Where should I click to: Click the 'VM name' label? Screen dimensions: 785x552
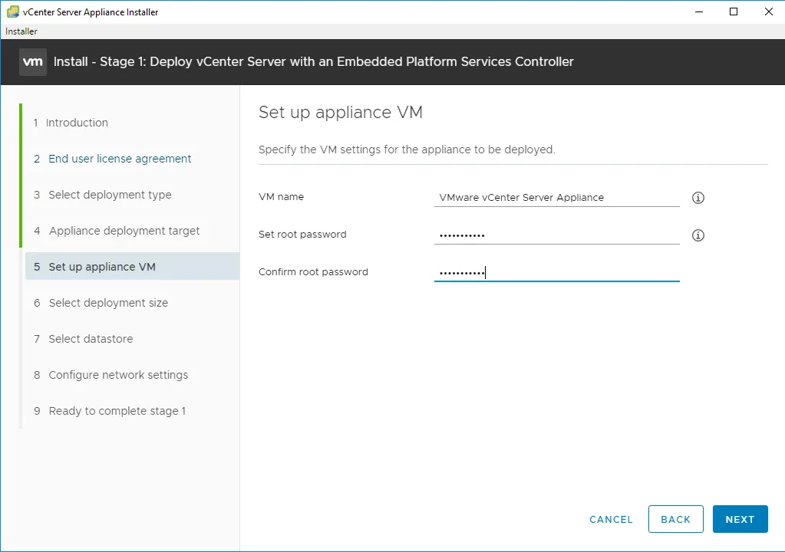(x=281, y=196)
